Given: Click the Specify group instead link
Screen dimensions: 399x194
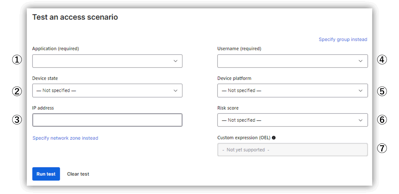Looking at the screenshot, I should point(343,40).
